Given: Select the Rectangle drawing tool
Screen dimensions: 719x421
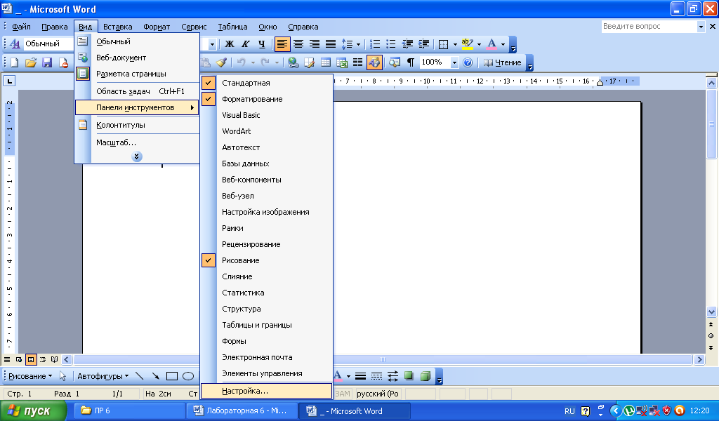Looking at the screenshot, I should click(x=172, y=376).
